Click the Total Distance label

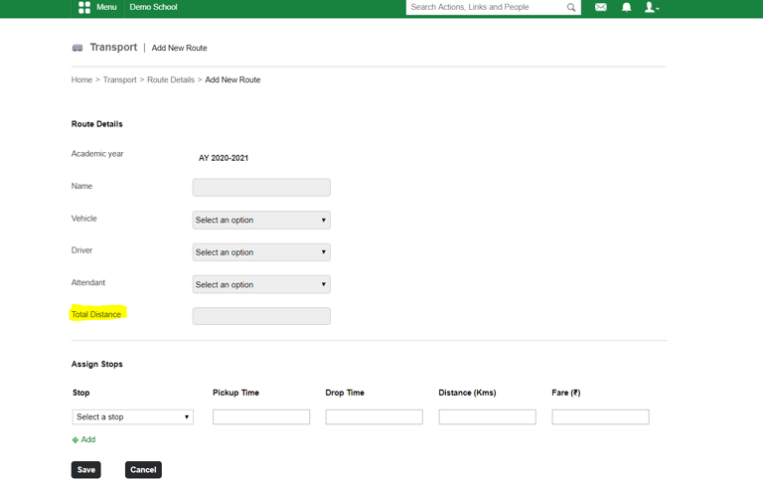point(96,314)
